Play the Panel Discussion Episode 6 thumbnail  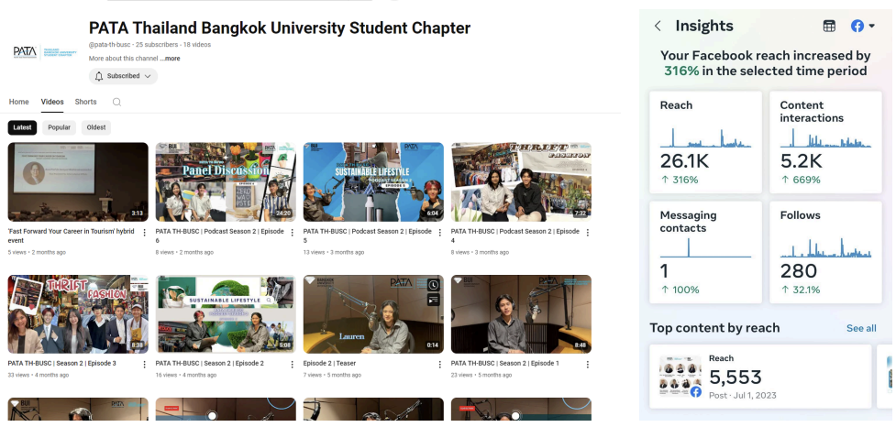226,182
